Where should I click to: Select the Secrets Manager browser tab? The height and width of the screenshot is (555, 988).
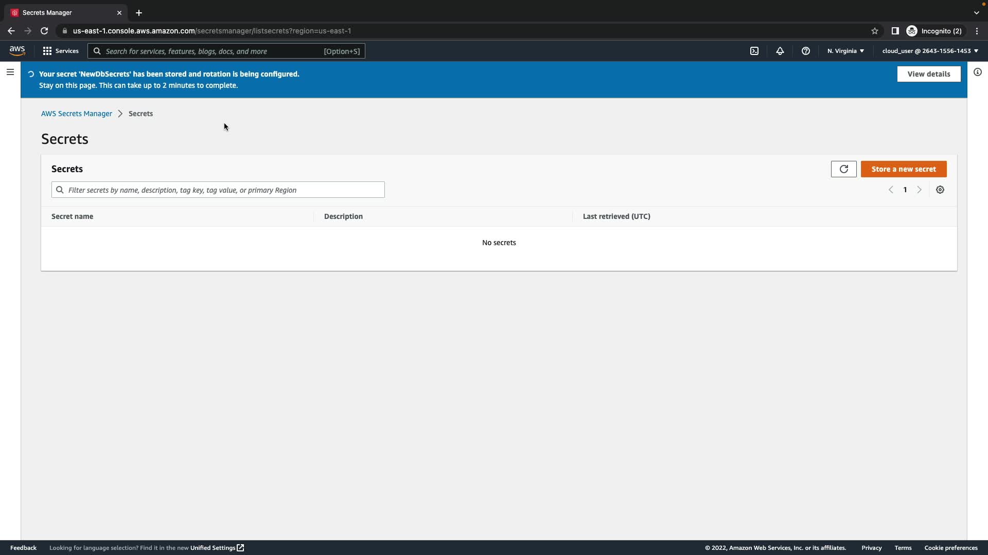point(62,13)
